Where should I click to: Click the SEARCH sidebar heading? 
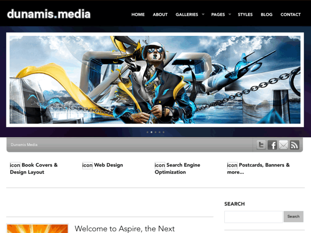pyautogui.click(x=234, y=204)
